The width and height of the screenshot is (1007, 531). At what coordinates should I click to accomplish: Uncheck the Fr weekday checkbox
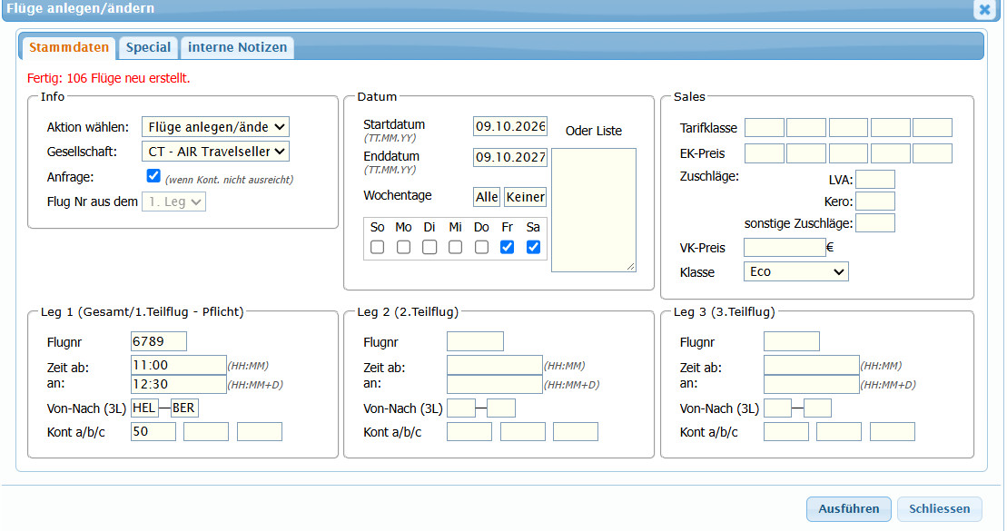508,247
